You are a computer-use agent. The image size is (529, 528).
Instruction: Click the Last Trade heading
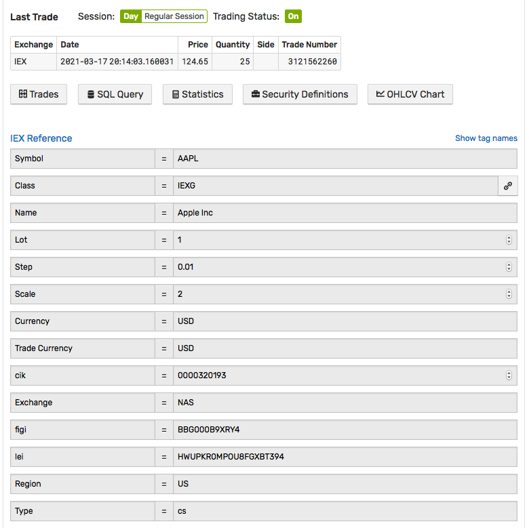tap(34, 17)
